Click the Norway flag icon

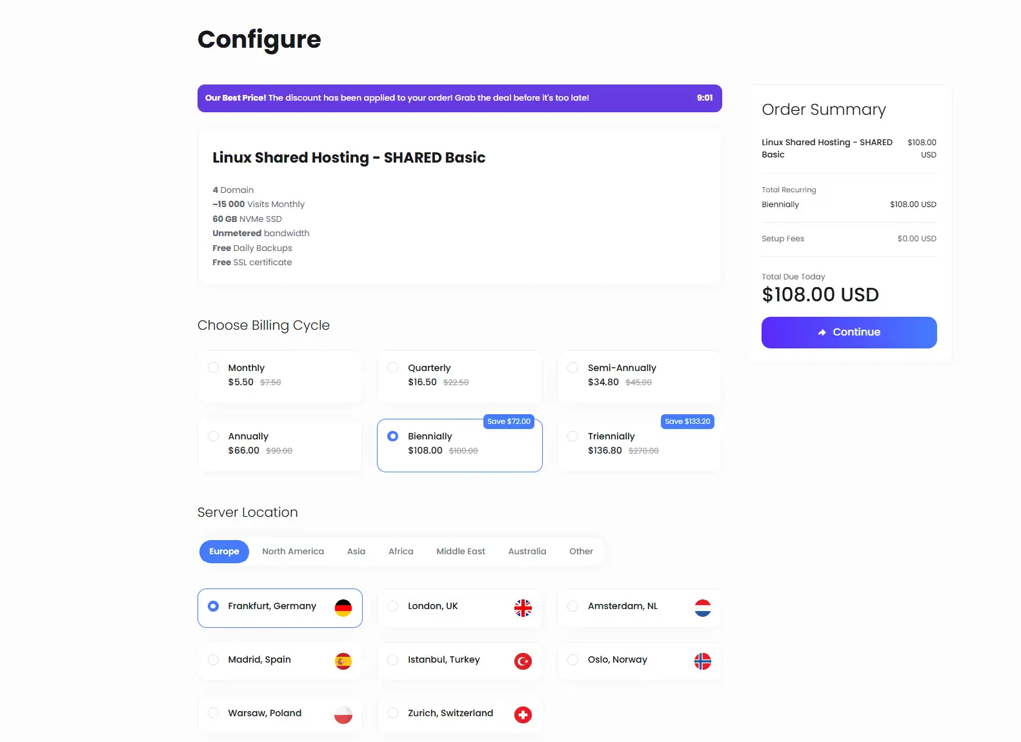(x=703, y=661)
